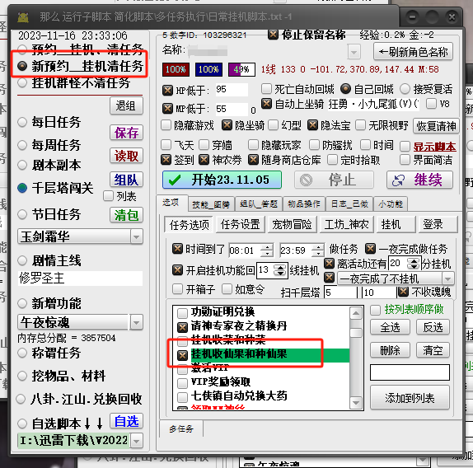473x468 pixels.
Task: Select the 剧情主线 radio option
Action: tap(22, 260)
